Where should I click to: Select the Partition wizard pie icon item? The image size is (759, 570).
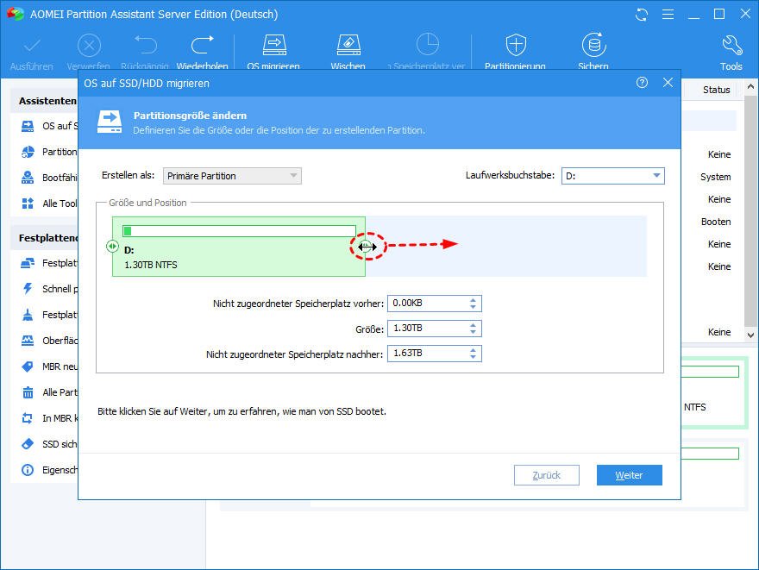(49, 152)
